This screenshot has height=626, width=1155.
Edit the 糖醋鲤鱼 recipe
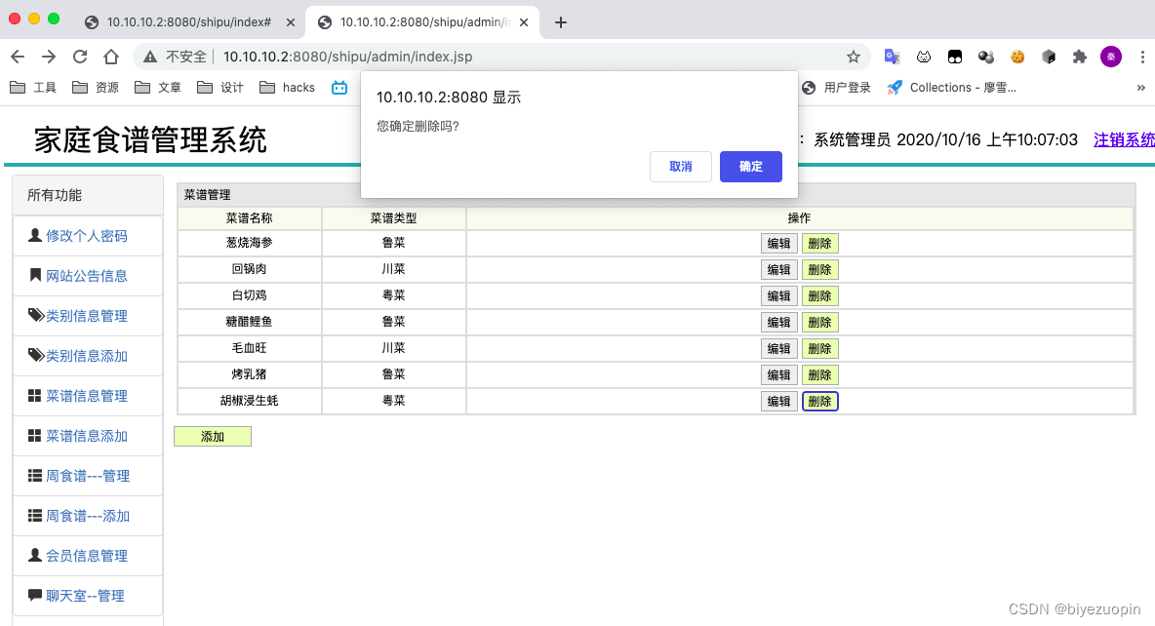[778, 322]
